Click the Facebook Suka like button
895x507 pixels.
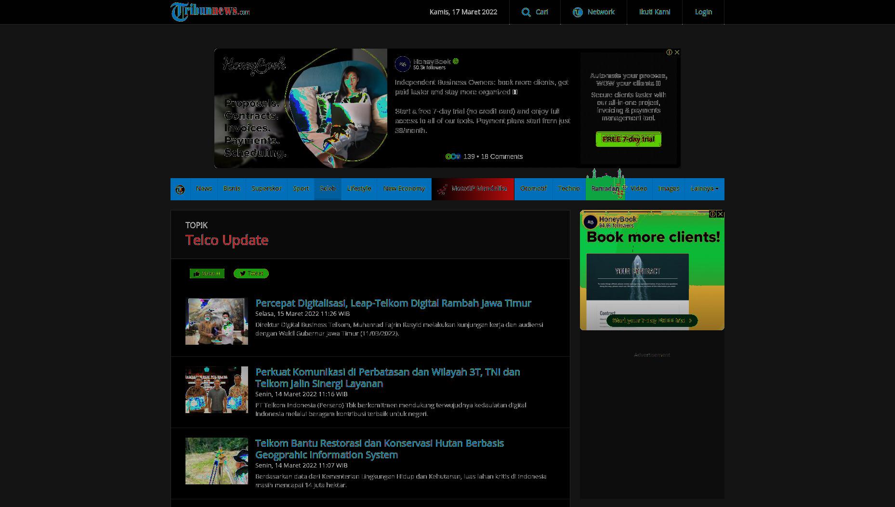[x=207, y=273]
